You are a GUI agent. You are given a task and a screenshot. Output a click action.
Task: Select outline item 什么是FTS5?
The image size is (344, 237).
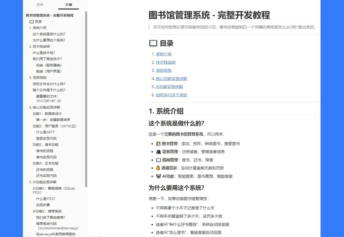(x=46, y=199)
